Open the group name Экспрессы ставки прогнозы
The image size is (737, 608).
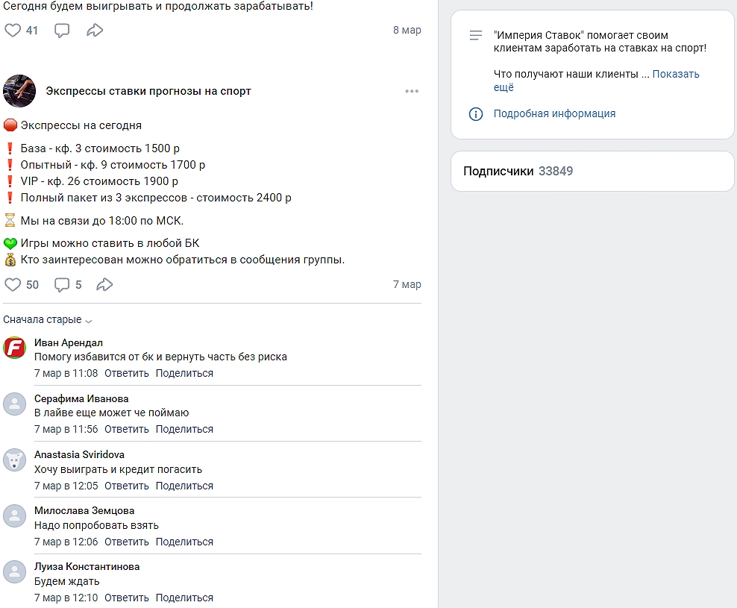pyautogui.click(x=148, y=91)
